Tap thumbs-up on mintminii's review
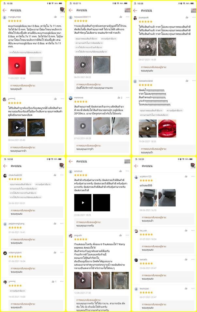The image size is (197, 312). point(119,97)
